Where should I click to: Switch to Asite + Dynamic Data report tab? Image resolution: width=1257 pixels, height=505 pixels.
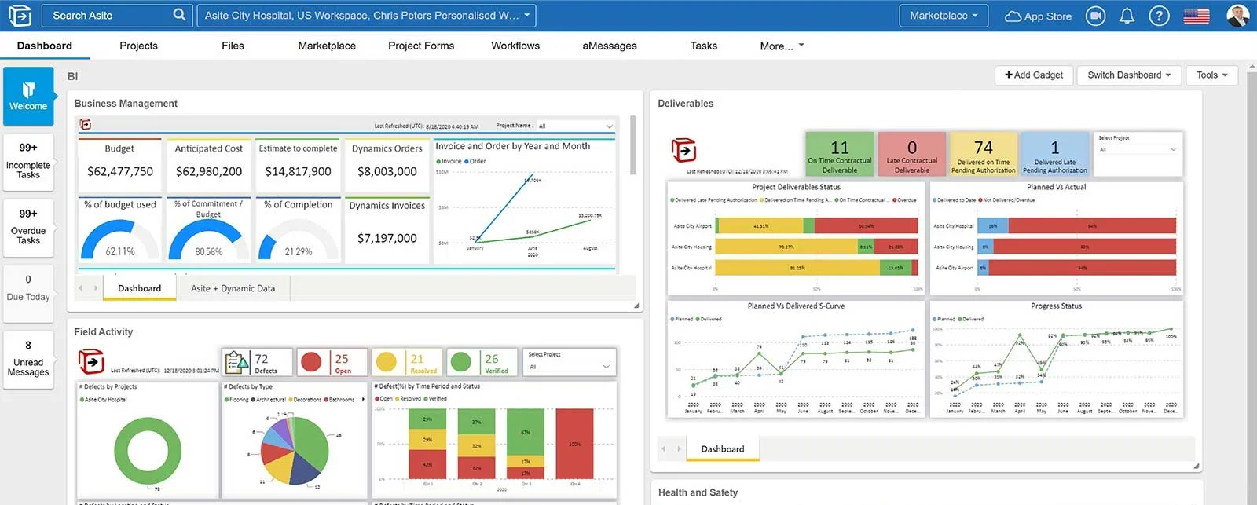tap(233, 288)
